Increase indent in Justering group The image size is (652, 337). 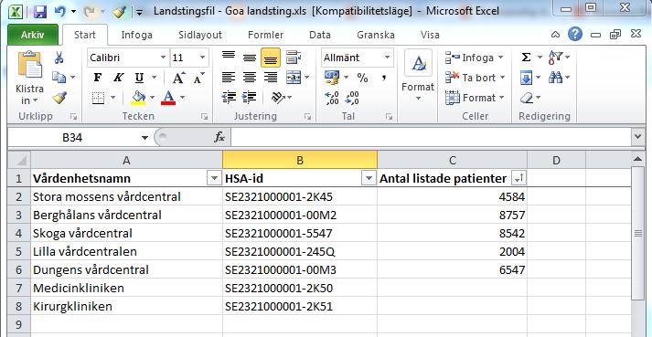pyautogui.click(x=249, y=98)
